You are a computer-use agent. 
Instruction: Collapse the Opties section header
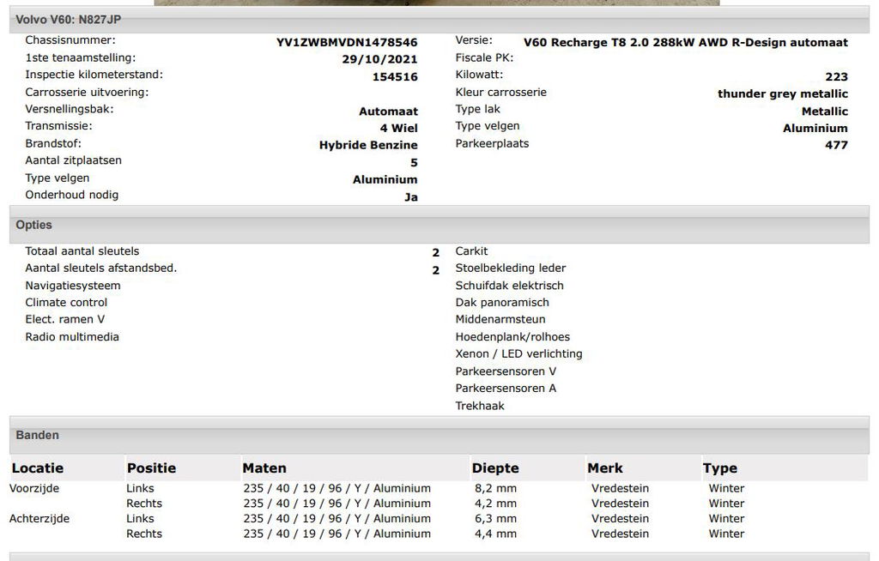click(x=34, y=225)
